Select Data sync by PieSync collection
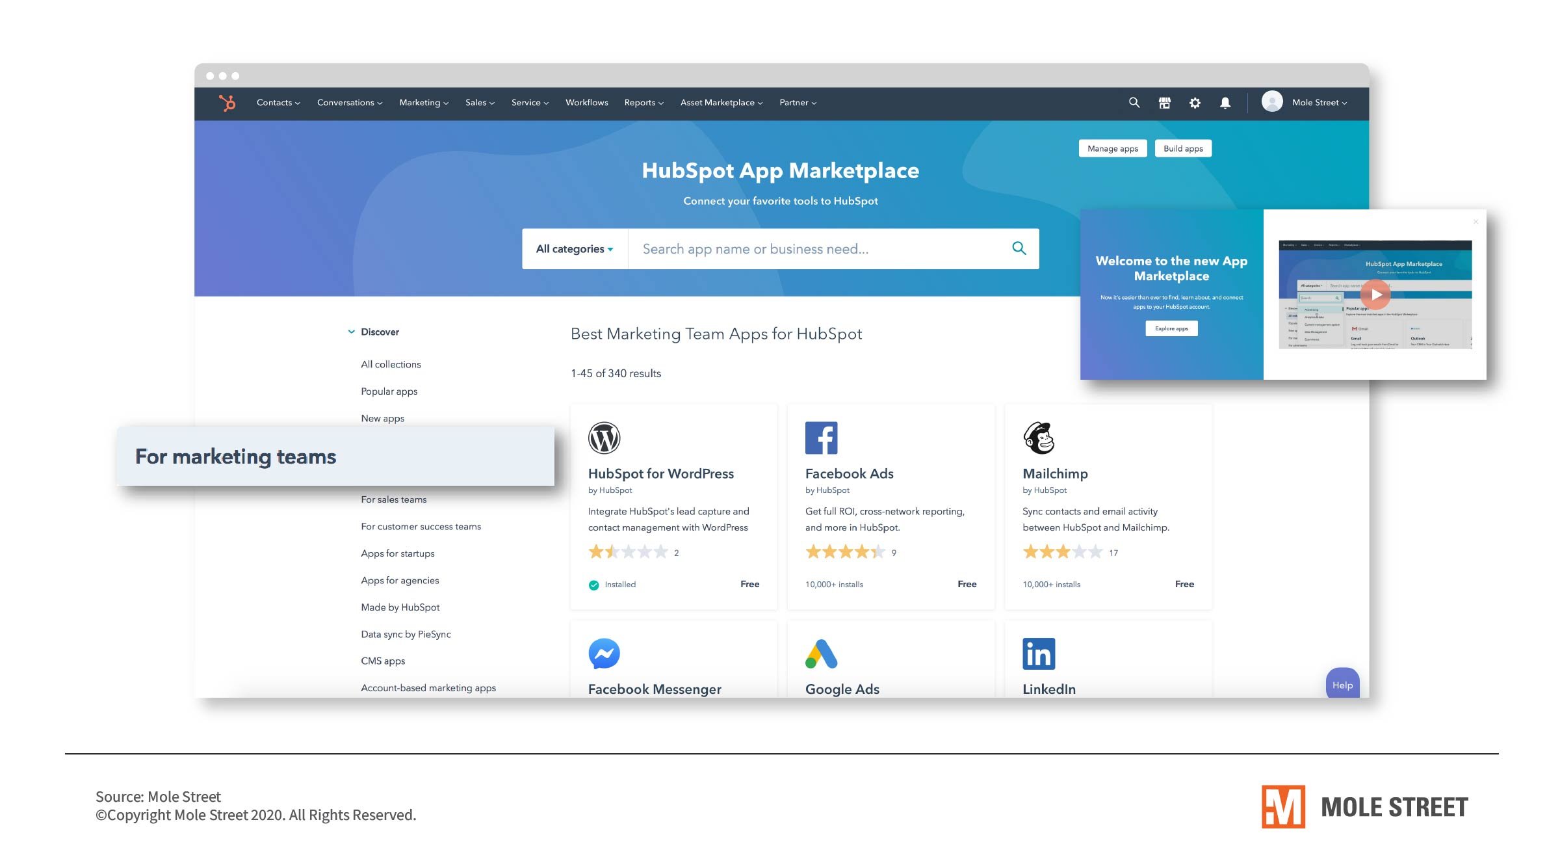Image resolution: width=1560 pixels, height=859 pixels. 406,634
